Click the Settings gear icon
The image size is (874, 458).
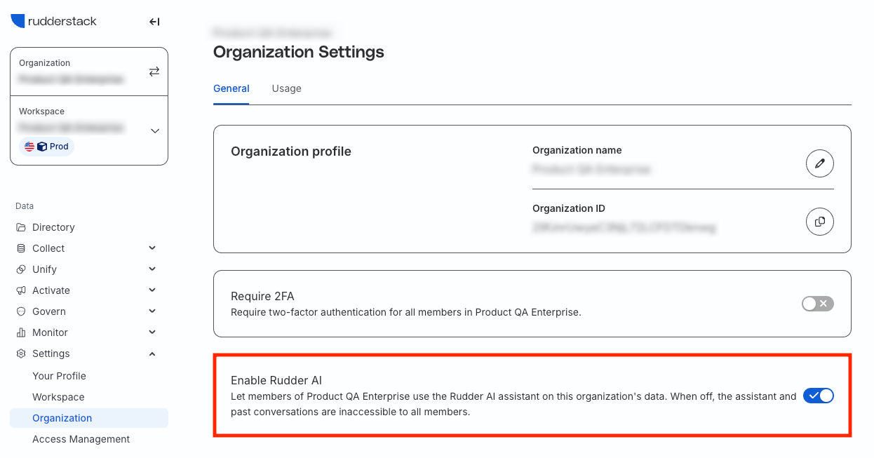(x=20, y=353)
